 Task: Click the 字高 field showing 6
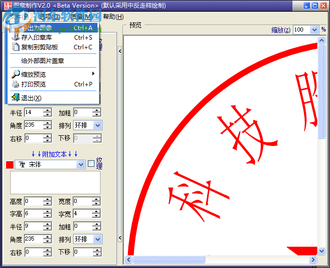tap(34, 214)
